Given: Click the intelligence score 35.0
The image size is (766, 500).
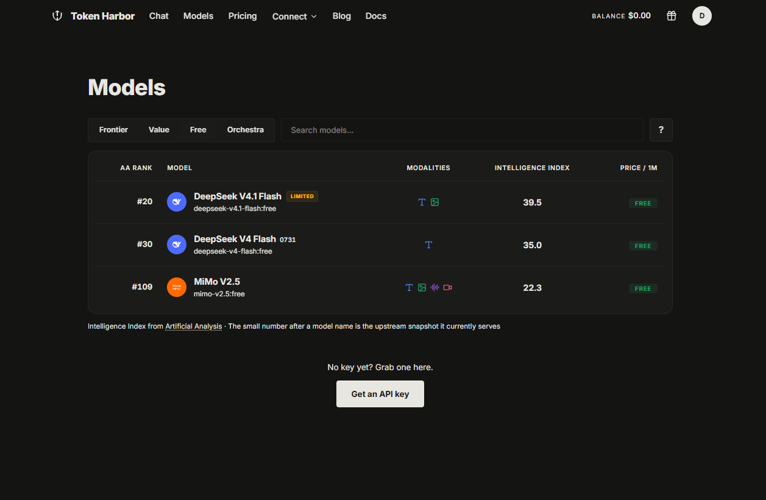Looking at the screenshot, I should click(532, 245).
